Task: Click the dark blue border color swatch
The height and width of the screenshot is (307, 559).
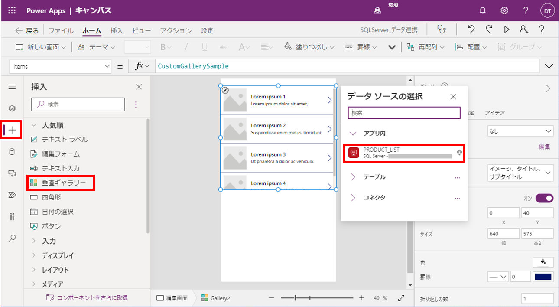Action: click(x=543, y=277)
